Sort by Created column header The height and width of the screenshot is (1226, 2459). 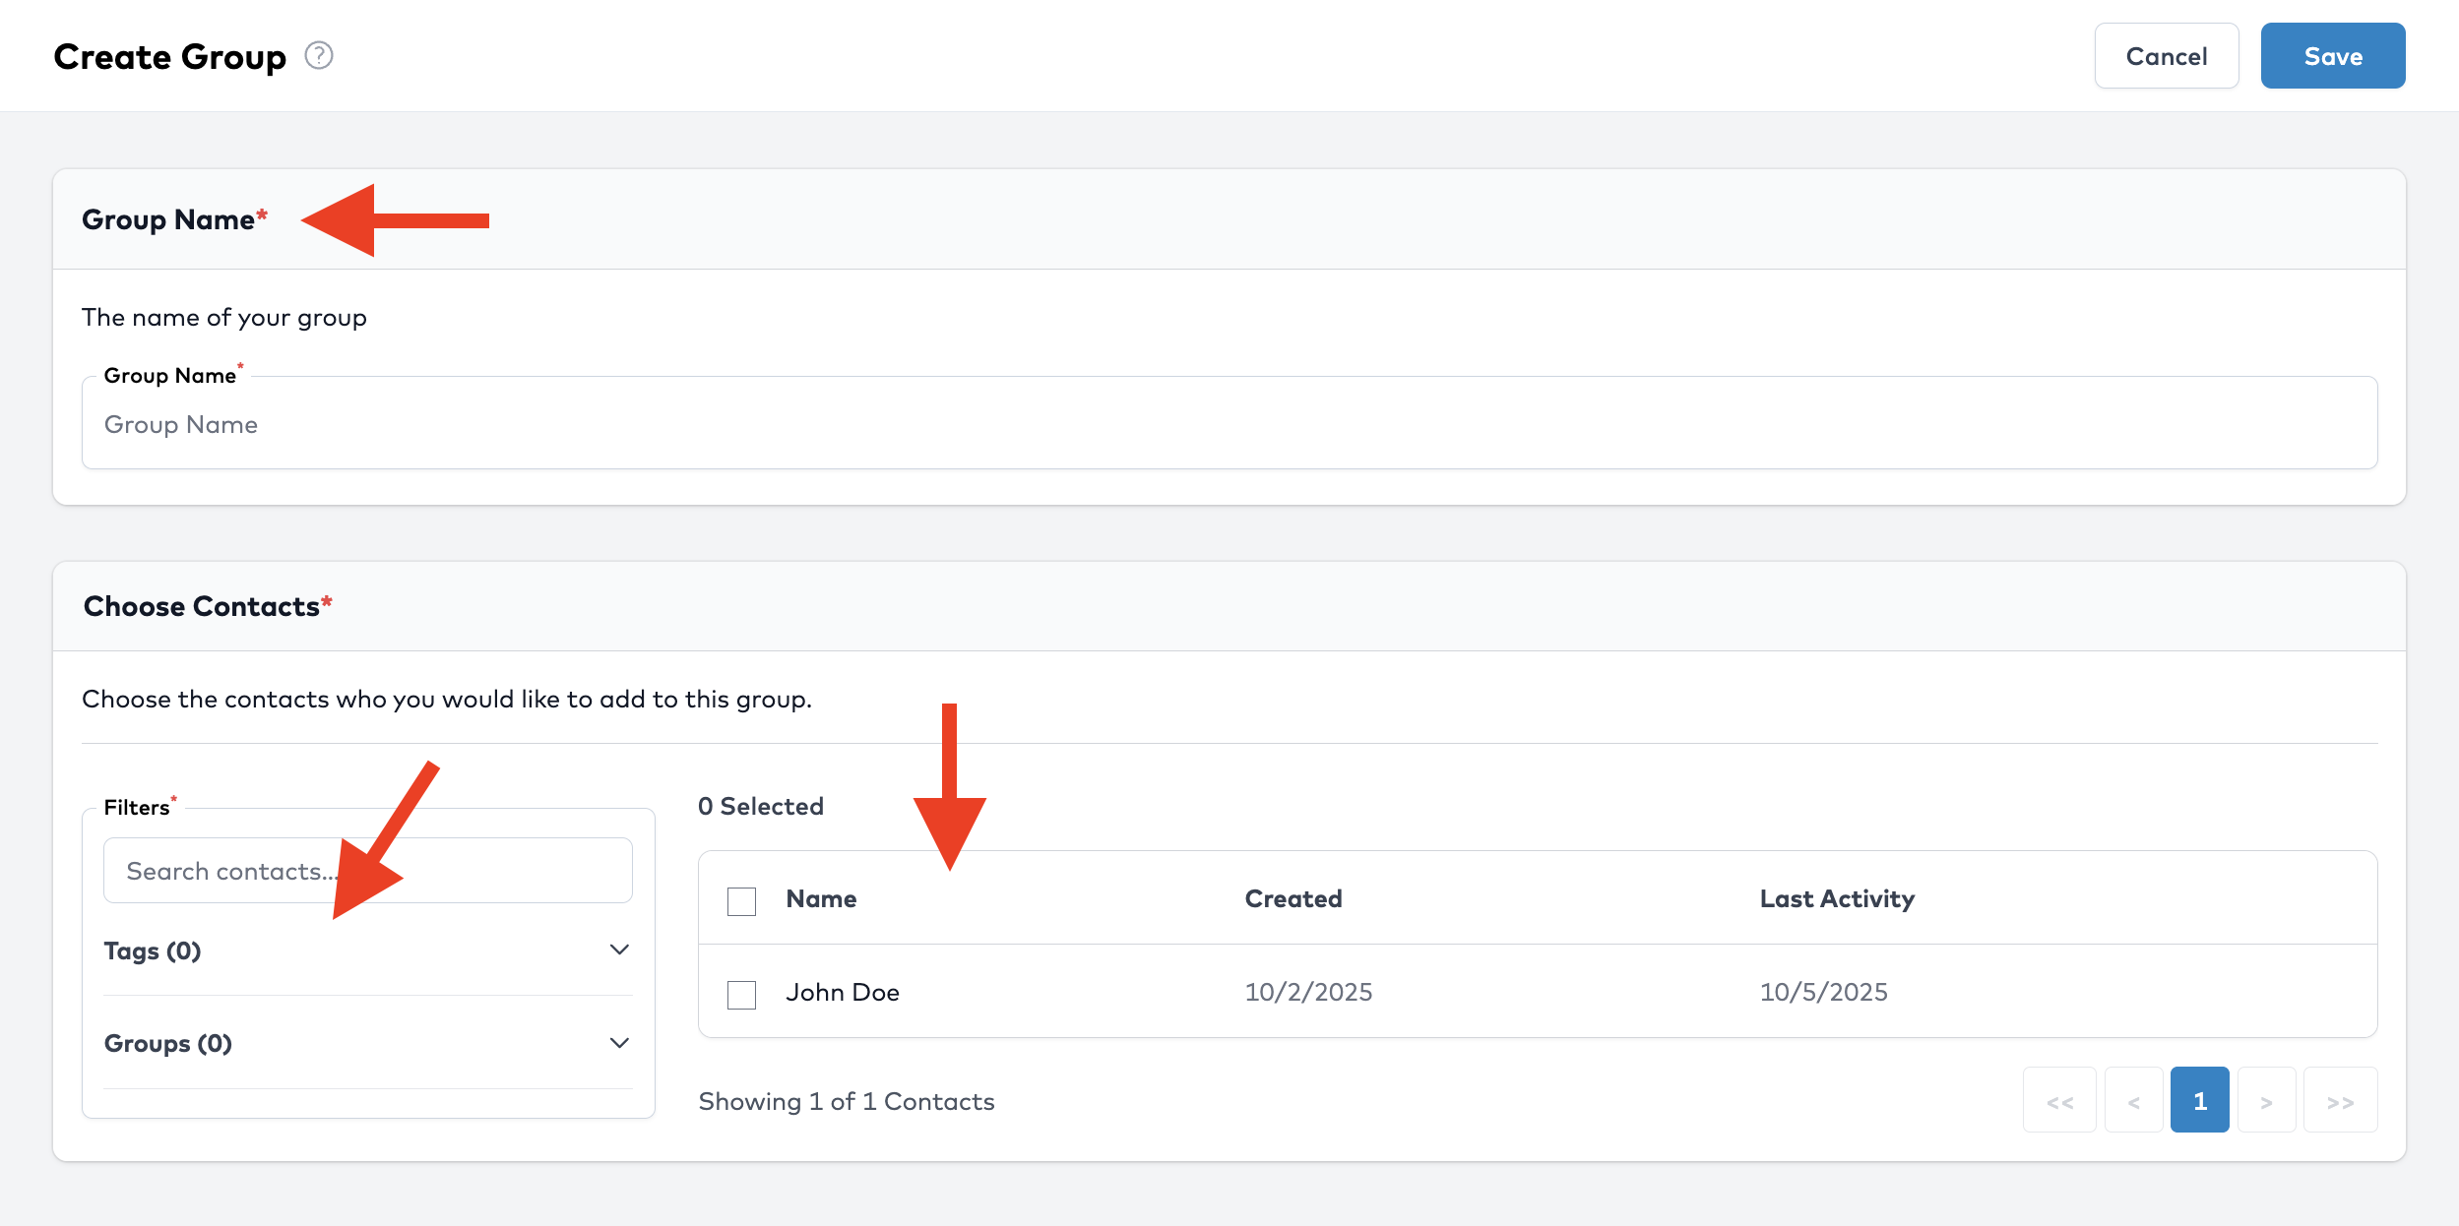[1293, 898]
